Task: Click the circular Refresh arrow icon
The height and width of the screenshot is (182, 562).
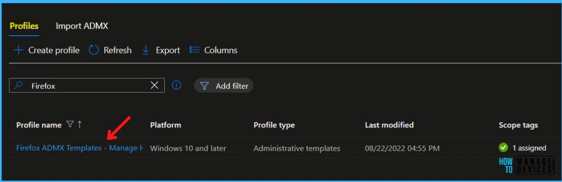Action: 94,50
